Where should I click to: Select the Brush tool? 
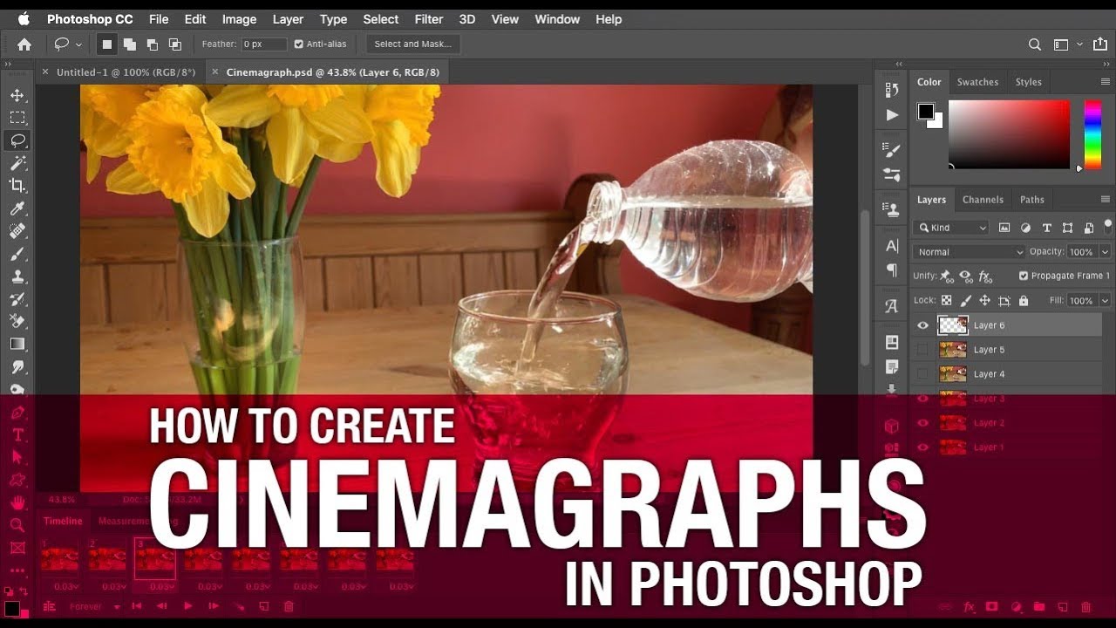17,254
